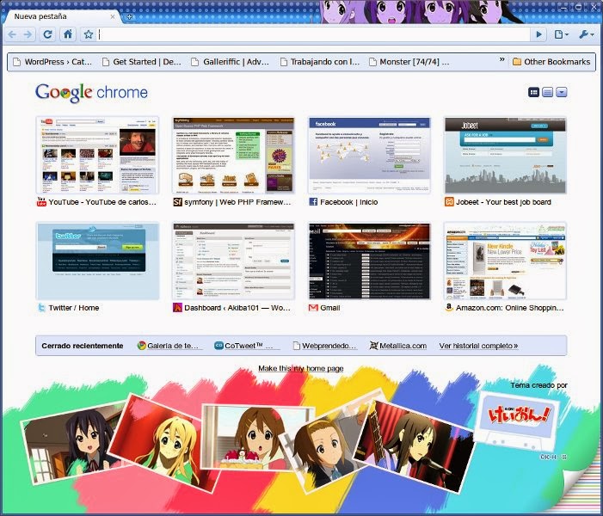Open the Home page icon
Image resolution: width=603 pixels, height=516 pixels.
68,34
